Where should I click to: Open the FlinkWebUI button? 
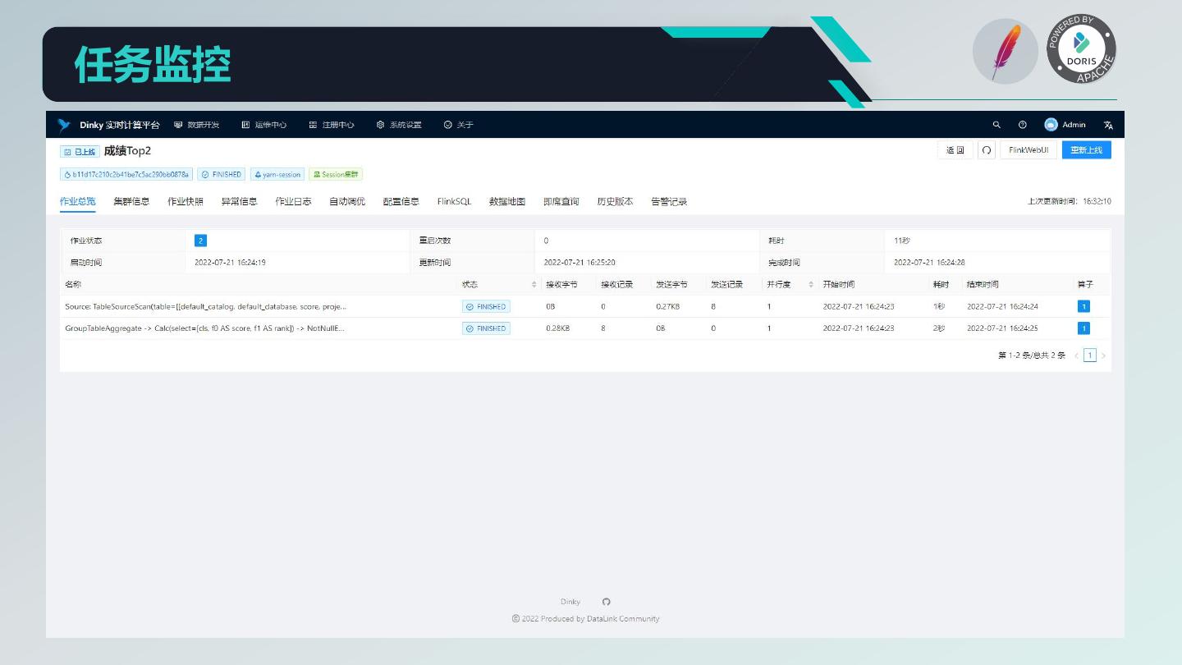[1028, 150]
